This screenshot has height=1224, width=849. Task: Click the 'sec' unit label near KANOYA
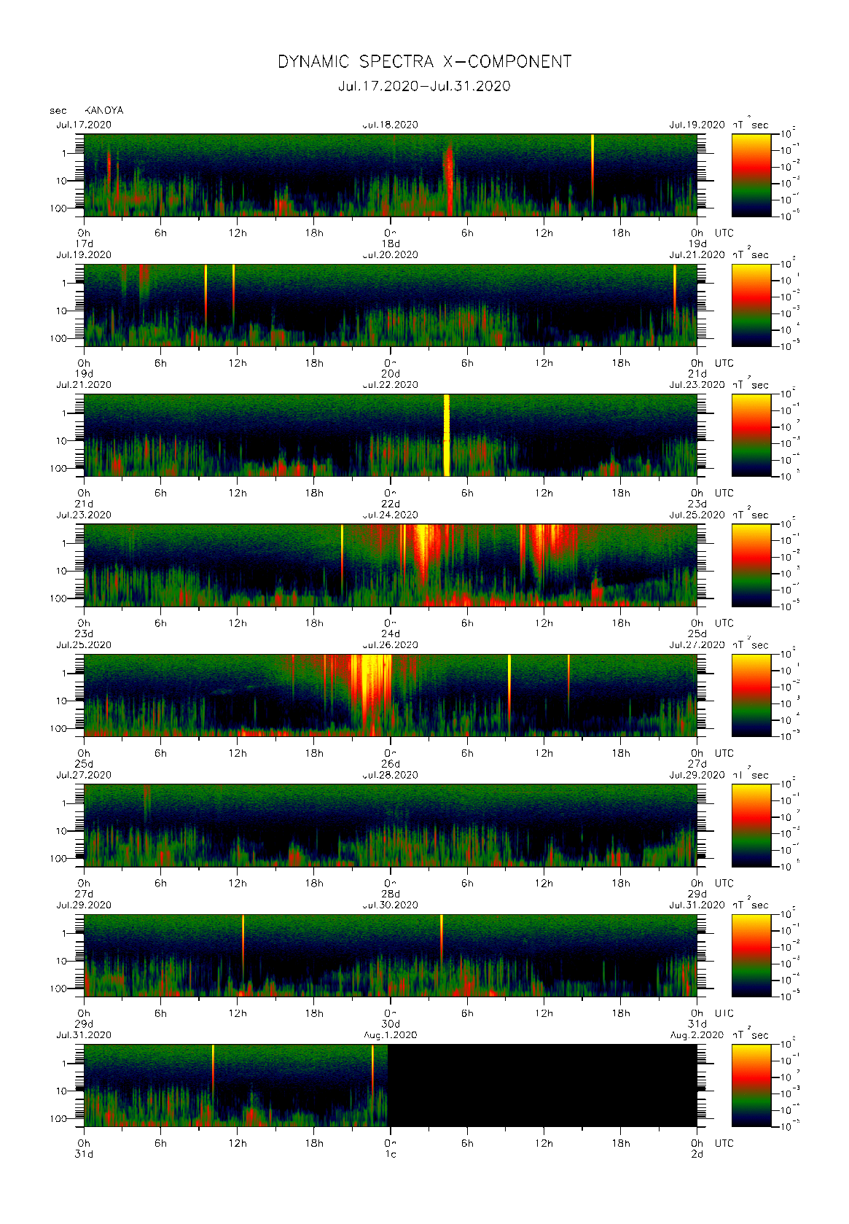pos(58,111)
